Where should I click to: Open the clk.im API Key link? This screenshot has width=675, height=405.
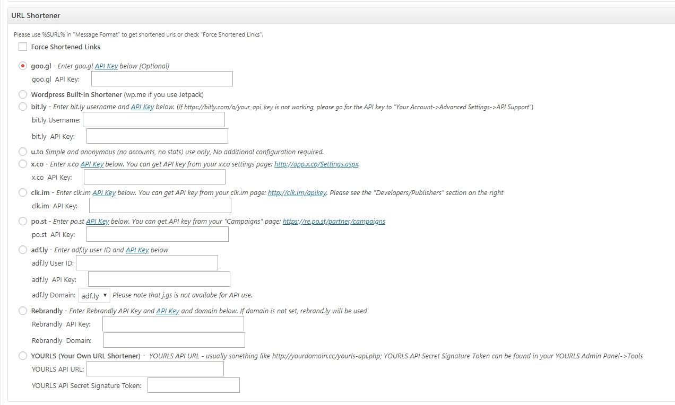point(104,192)
